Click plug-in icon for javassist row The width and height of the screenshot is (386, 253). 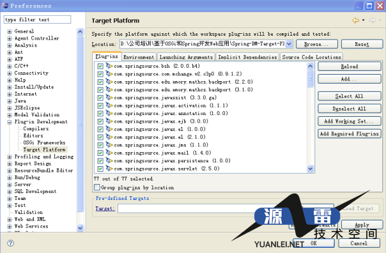(x=109, y=97)
